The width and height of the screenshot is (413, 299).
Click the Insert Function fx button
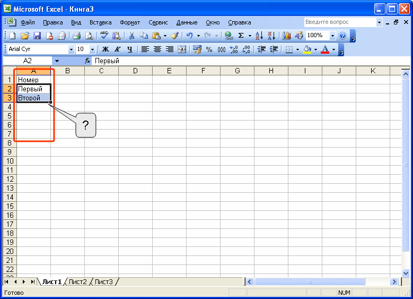pos(87,61)
